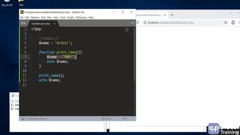Open the Selection menu
This screenshot has height=135, width=240.
pos(35,18)
